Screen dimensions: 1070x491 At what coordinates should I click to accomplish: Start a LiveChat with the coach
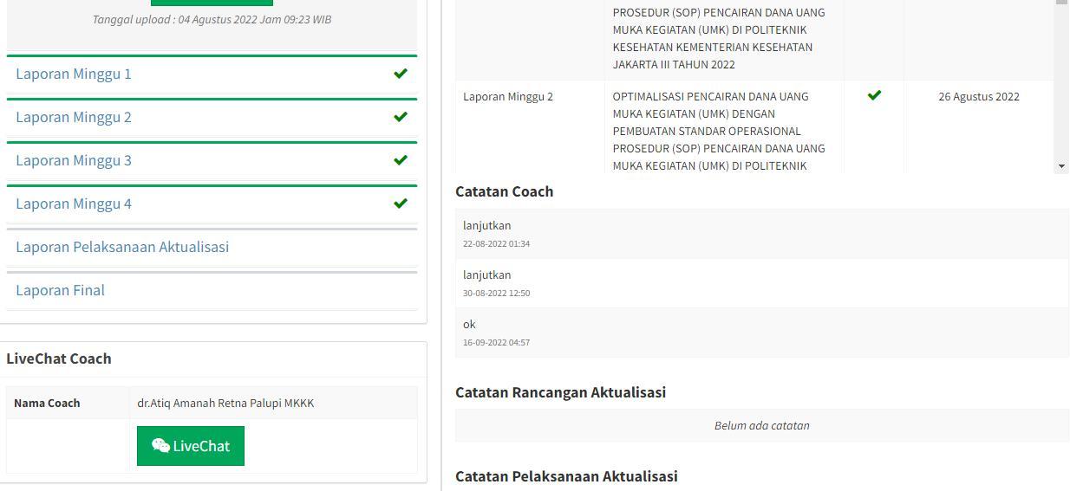191,446
